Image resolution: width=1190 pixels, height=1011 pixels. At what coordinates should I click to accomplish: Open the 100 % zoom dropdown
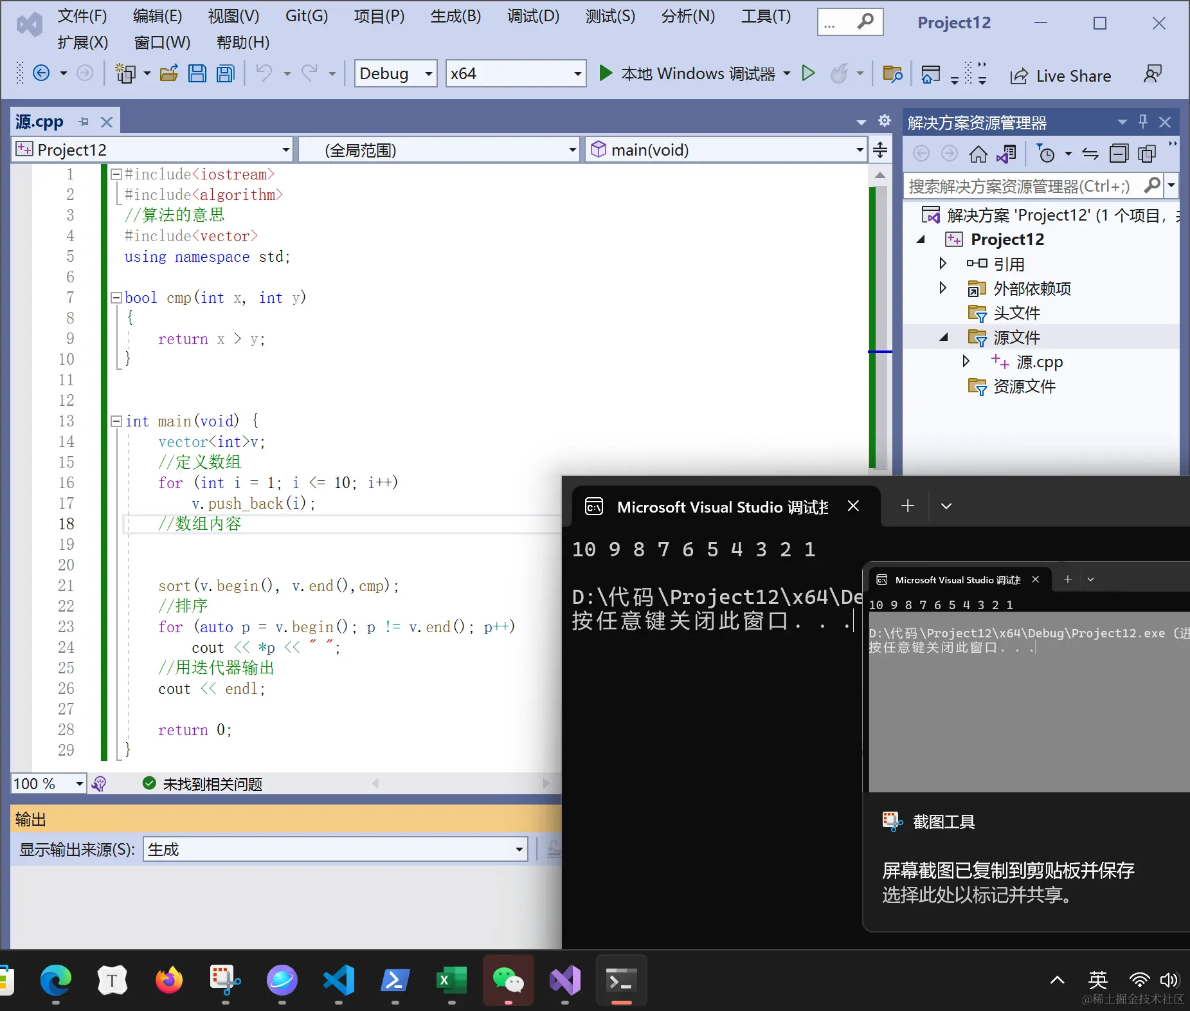click(x=49, y=783)
